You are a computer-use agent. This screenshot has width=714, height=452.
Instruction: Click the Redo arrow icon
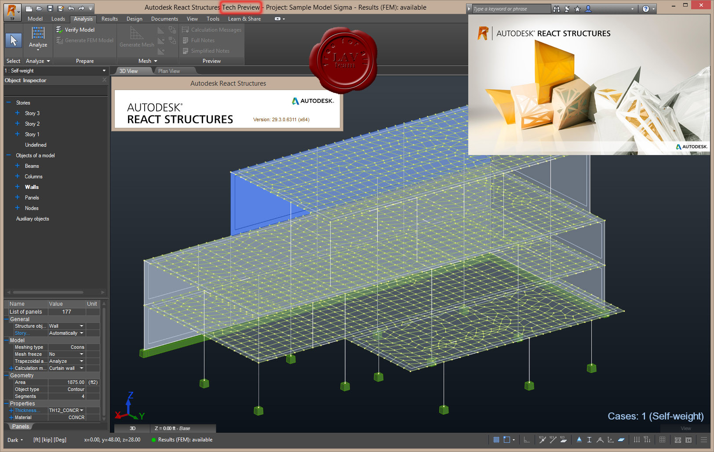(x=81, y=8)
